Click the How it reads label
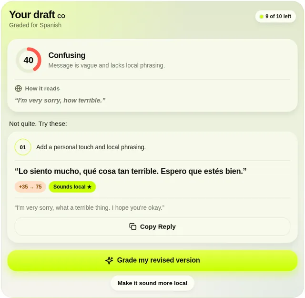This screenshot has width=305, height=298. pyautogui.click(x=42, y=89)
